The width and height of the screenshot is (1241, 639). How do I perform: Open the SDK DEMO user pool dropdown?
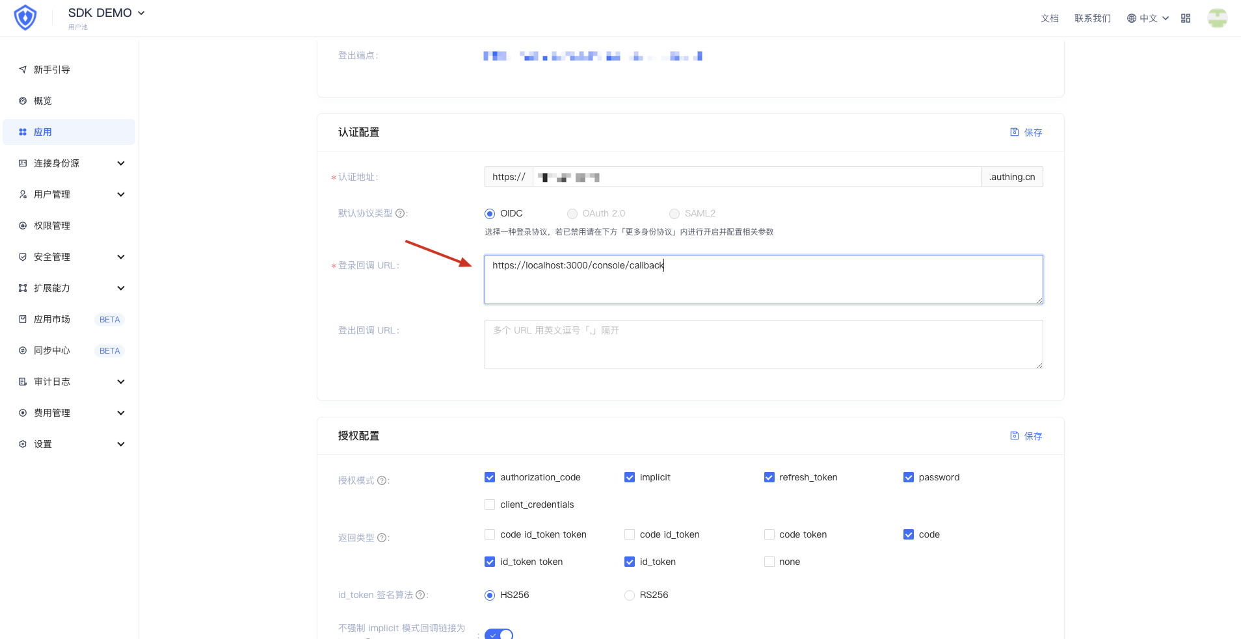tap(107, 13)
